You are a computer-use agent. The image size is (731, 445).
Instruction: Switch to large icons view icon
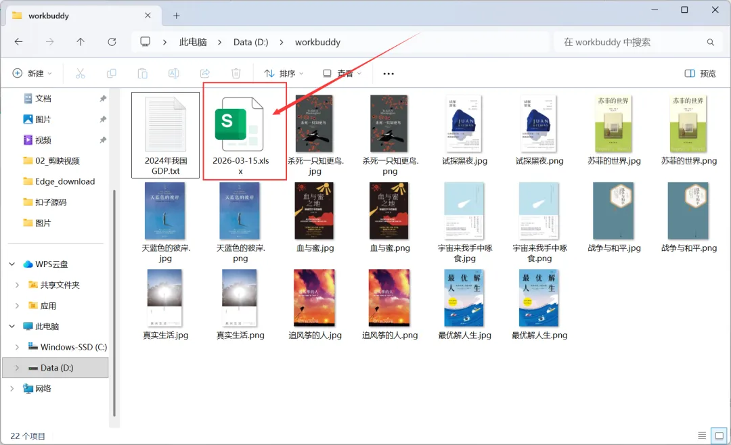tap(719, 436)
